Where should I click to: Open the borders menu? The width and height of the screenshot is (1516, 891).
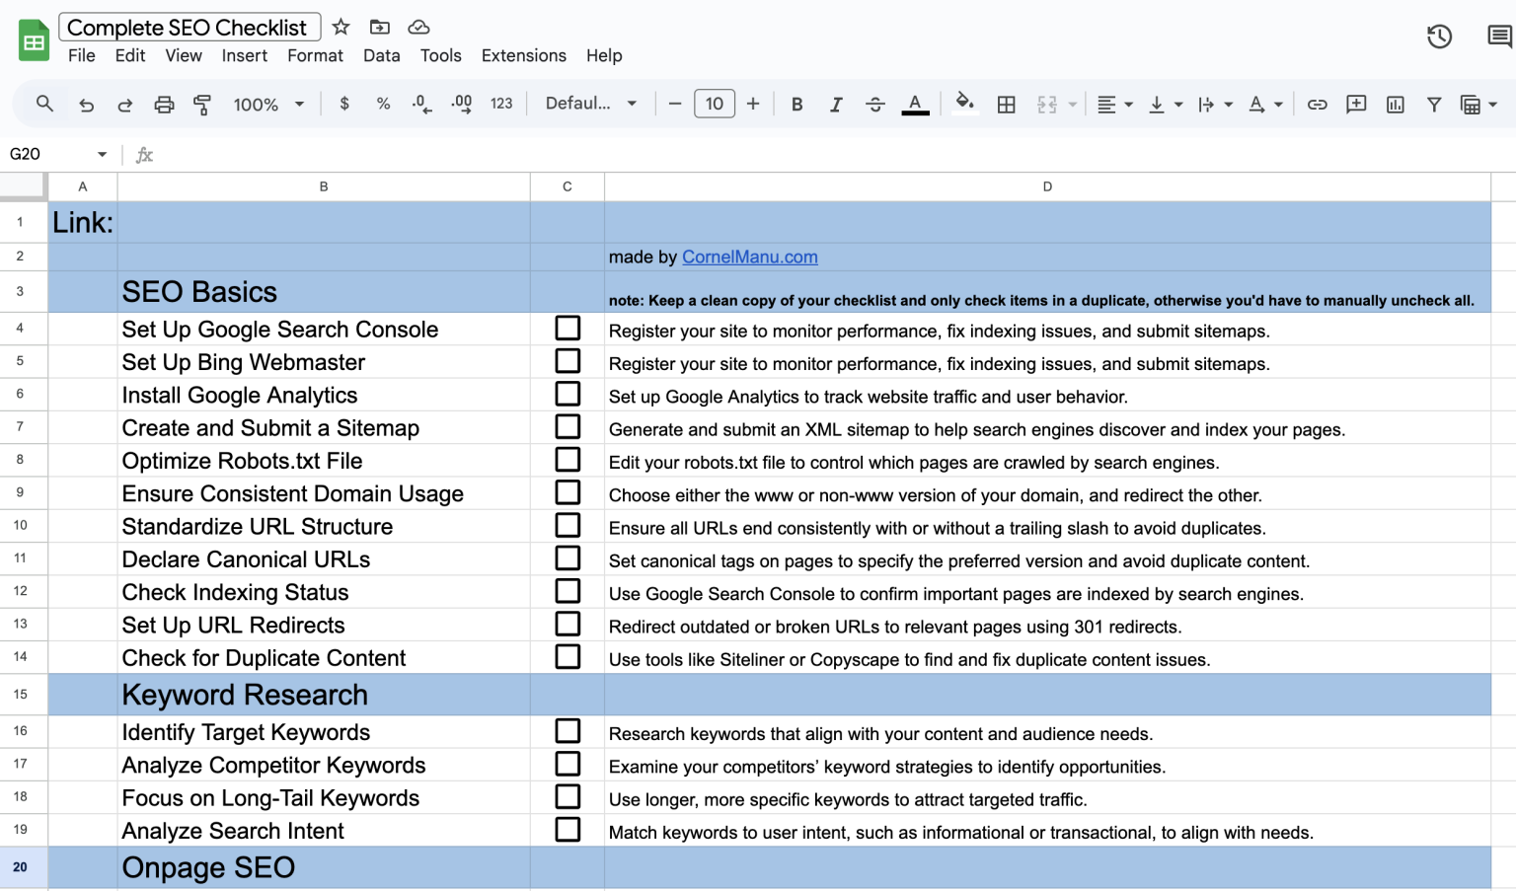coord(1006,104)
